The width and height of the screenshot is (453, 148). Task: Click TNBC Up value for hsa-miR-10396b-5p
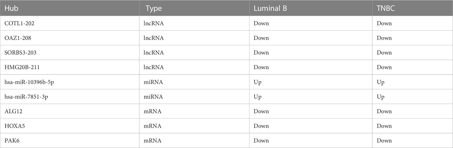381,82
